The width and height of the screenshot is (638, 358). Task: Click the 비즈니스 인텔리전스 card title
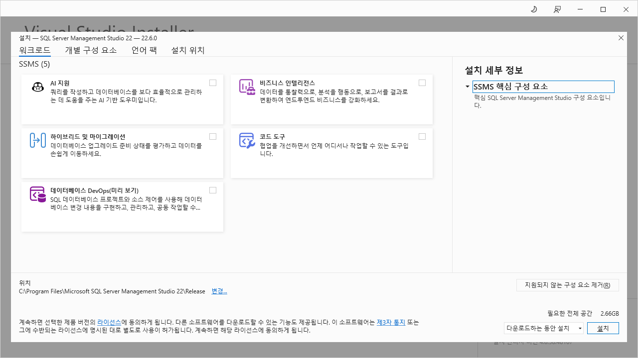coord(287,83)
